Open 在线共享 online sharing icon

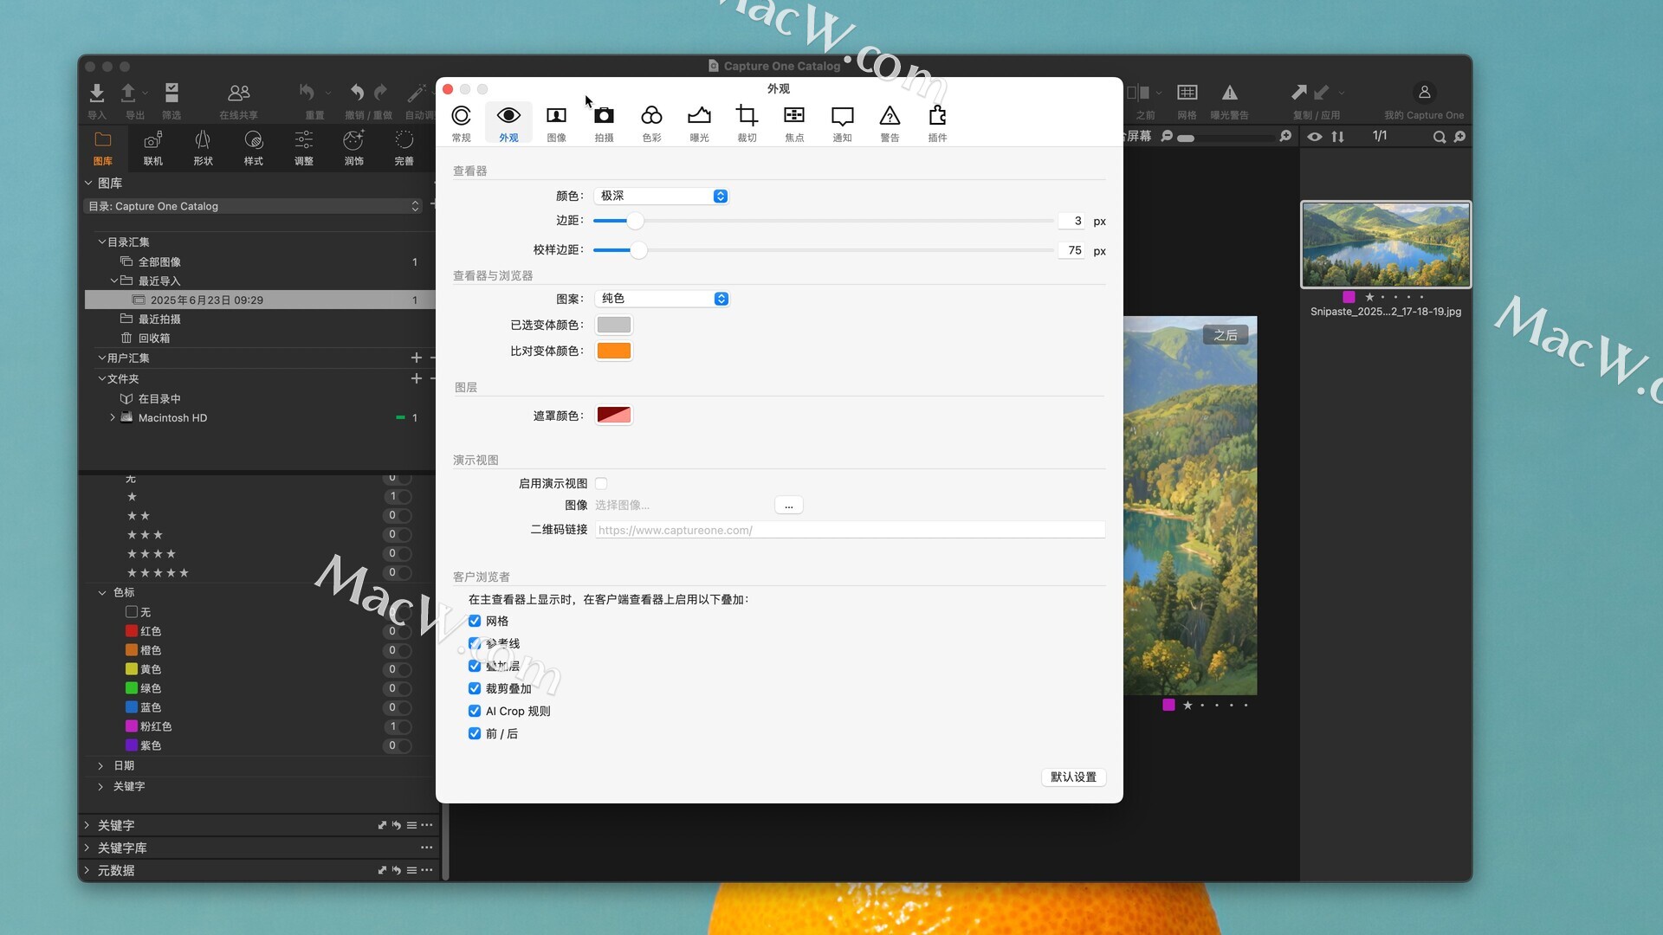[x=239, y=93]
